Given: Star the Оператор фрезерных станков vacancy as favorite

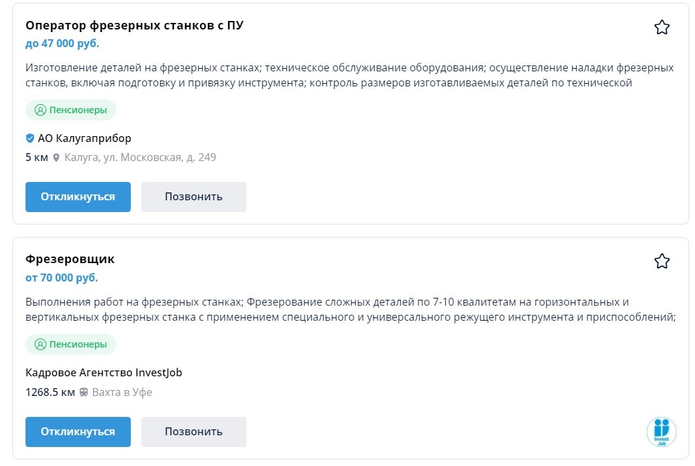Looking at the screenshot, I should click(x=662, y=27).
